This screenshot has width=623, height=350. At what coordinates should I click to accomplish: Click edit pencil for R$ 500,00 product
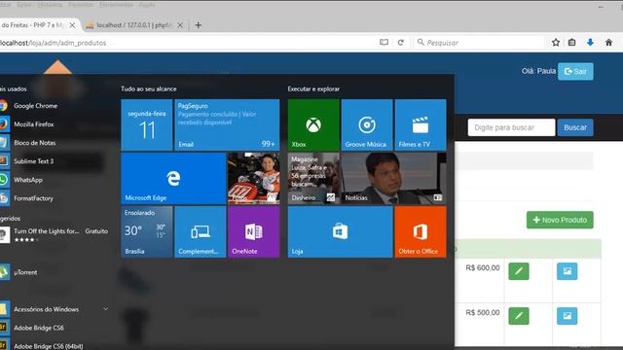click(519, 316)
